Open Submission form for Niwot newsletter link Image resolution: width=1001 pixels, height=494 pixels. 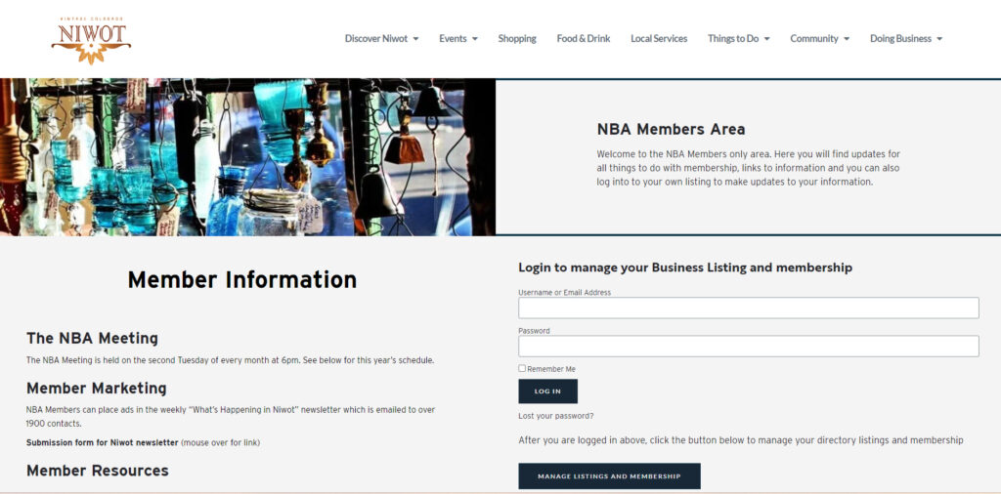click(102, 442)
